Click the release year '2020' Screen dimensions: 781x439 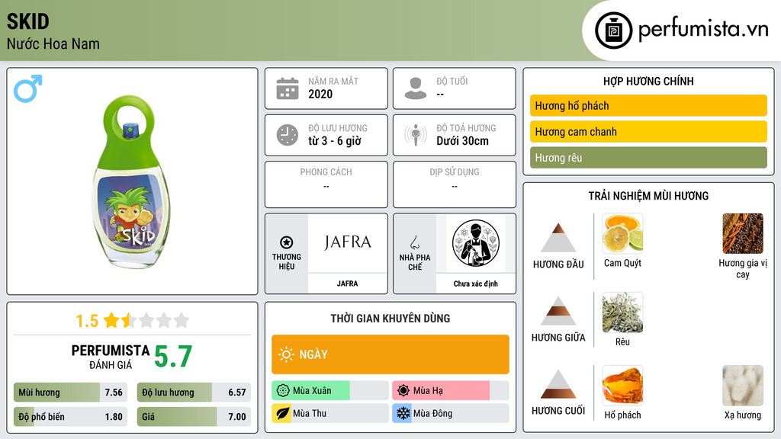pyautogui.click(x=320, y=94)
